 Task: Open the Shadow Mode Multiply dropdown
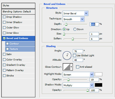pos(78,85)
